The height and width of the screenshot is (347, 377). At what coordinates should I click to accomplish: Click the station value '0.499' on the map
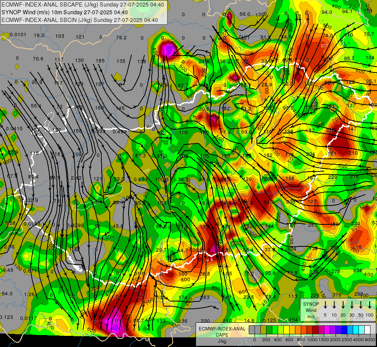coord(120,131)
